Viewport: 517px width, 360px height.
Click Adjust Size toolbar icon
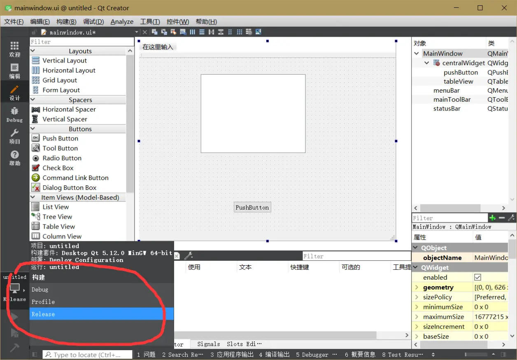pos(258,32)
